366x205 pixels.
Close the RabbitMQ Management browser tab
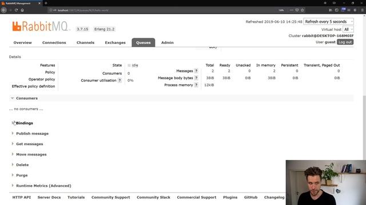point(39,3)
